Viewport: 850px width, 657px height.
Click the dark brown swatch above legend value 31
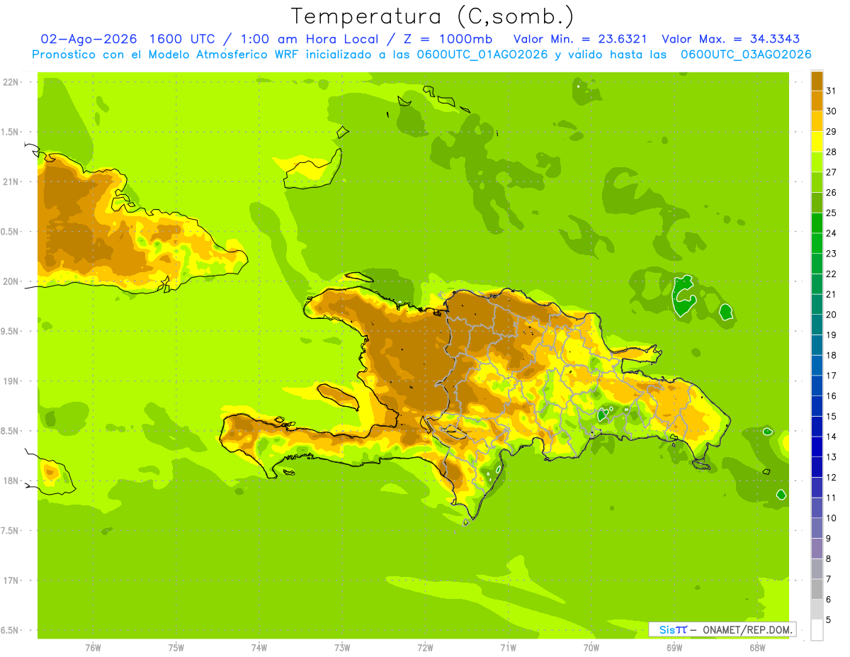[x=817, y=81]
